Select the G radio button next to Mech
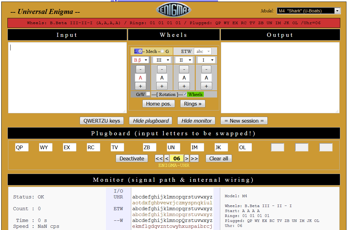Viewport: 348px width, 230px height. [162, 51]
